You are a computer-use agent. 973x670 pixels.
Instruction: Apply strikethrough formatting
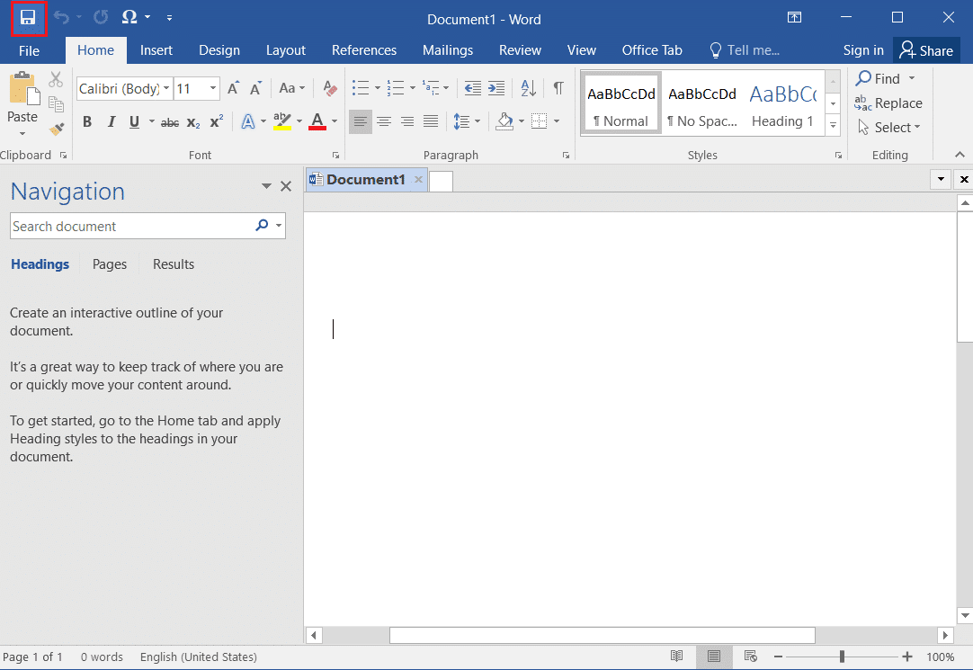click(x=169, y=122)
